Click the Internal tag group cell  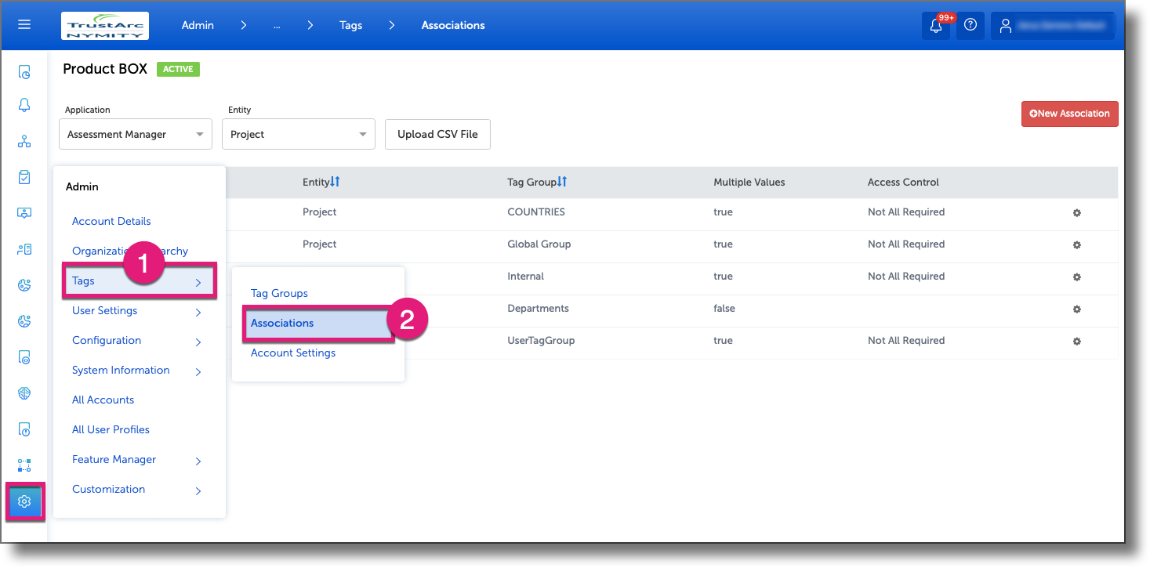(525, 276)
